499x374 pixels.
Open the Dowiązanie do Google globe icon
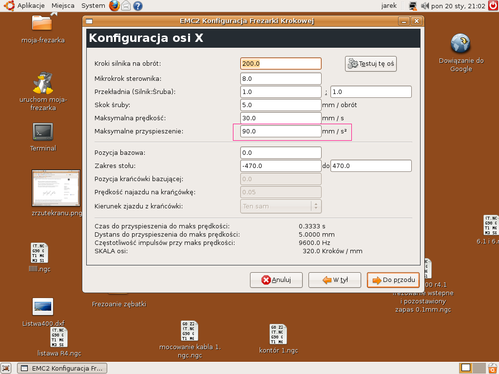[461, 43]
